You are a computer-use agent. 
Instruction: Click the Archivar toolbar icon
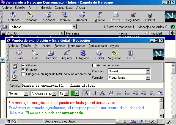tap(81, 17)
